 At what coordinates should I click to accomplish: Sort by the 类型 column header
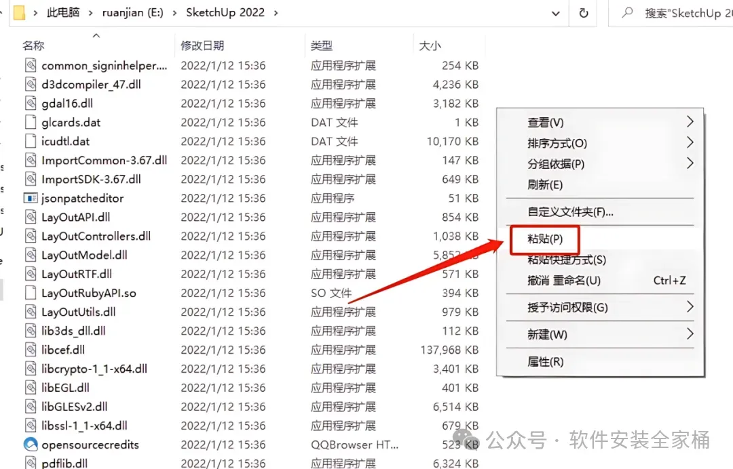pyautogui.click(x=322, y=45)
